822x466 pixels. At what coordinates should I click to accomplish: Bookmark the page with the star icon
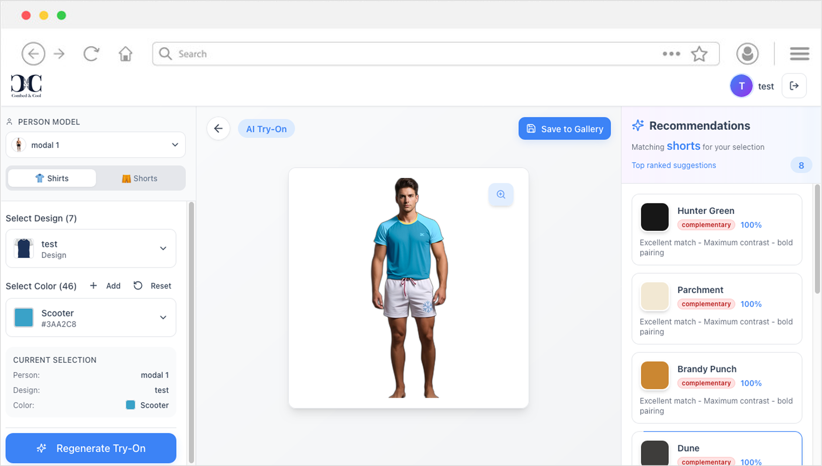(699, 54)
